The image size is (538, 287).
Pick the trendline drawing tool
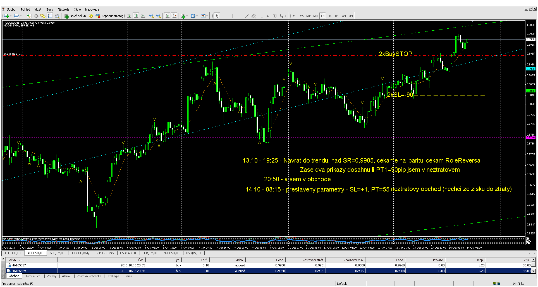[x=247, y=16]
